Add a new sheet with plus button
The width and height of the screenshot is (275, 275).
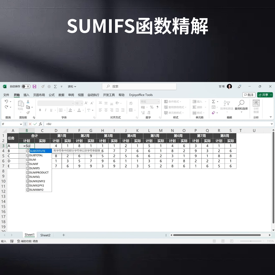[64, 235]
